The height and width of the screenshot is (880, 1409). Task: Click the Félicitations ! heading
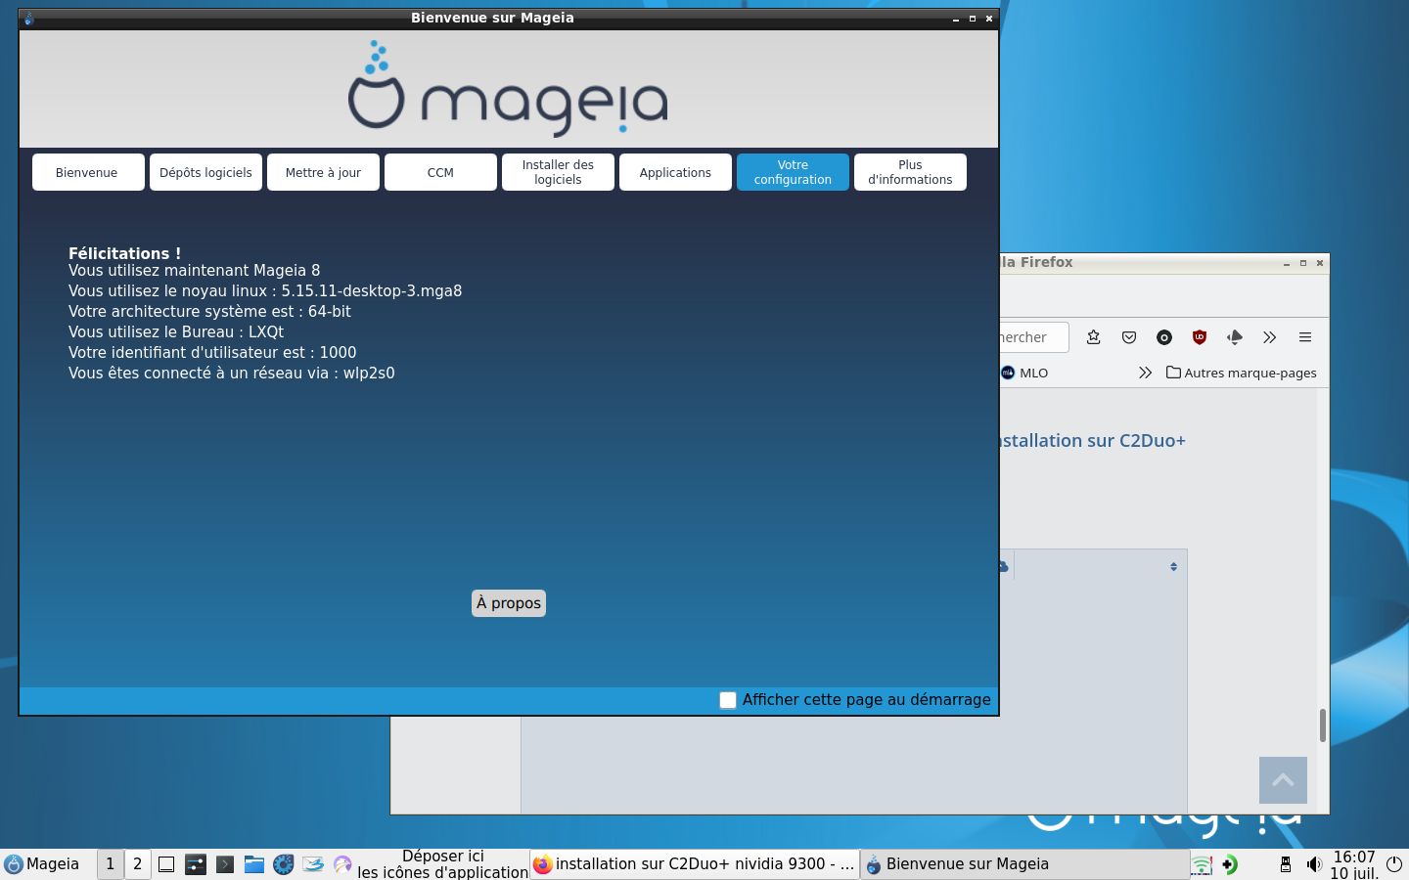pos(124,253)
